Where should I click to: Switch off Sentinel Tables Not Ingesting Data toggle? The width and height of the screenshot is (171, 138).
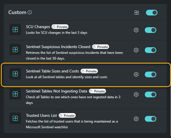click(151, 94)
